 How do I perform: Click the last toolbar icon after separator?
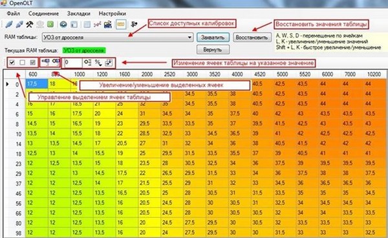tap(134, 24)
